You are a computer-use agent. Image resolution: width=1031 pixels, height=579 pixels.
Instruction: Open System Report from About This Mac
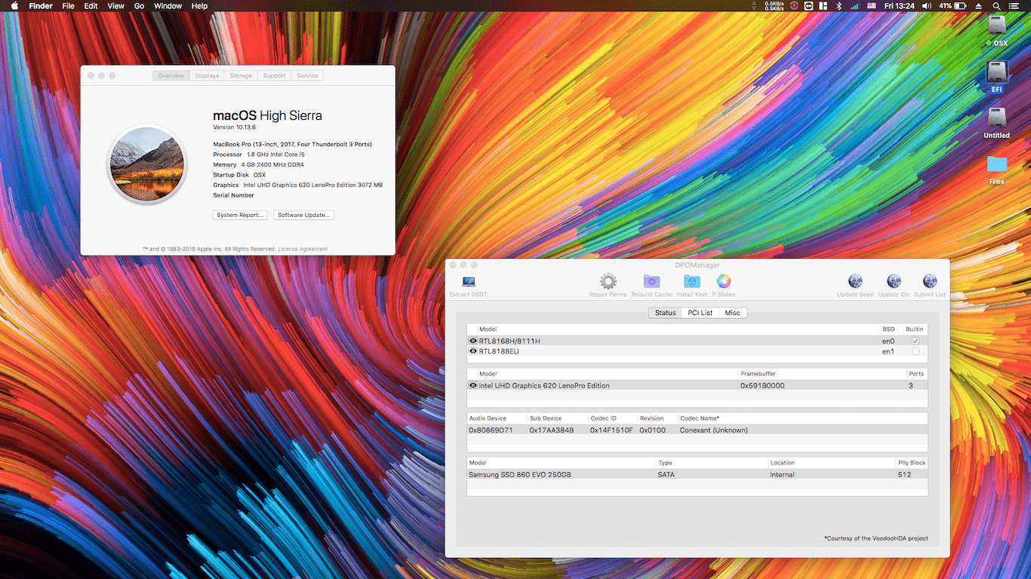pyautogui.click(x=240, y=215)
